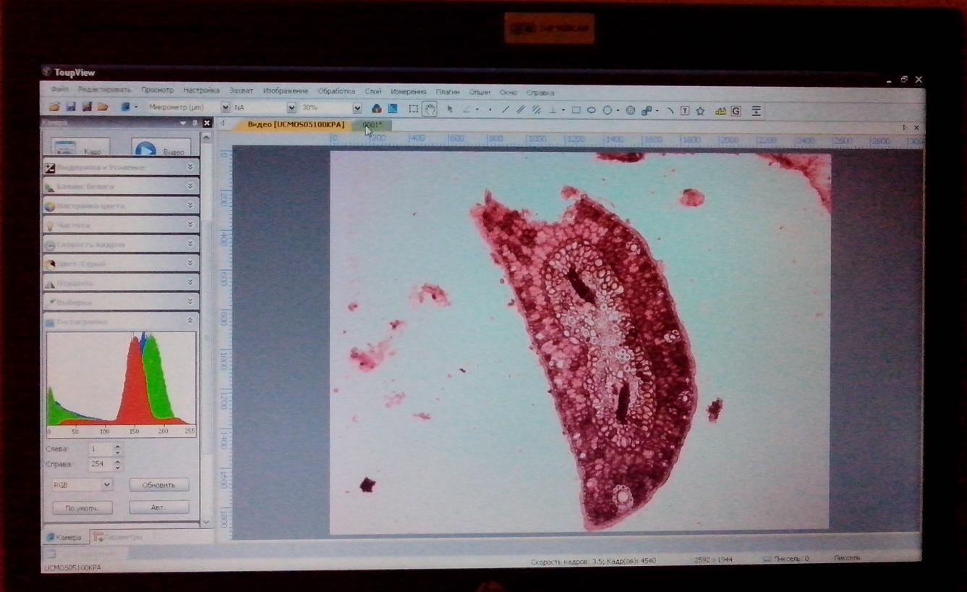Click the last toolbar icon with stacked lines
967x592 pixels.
tap(756, 111)
